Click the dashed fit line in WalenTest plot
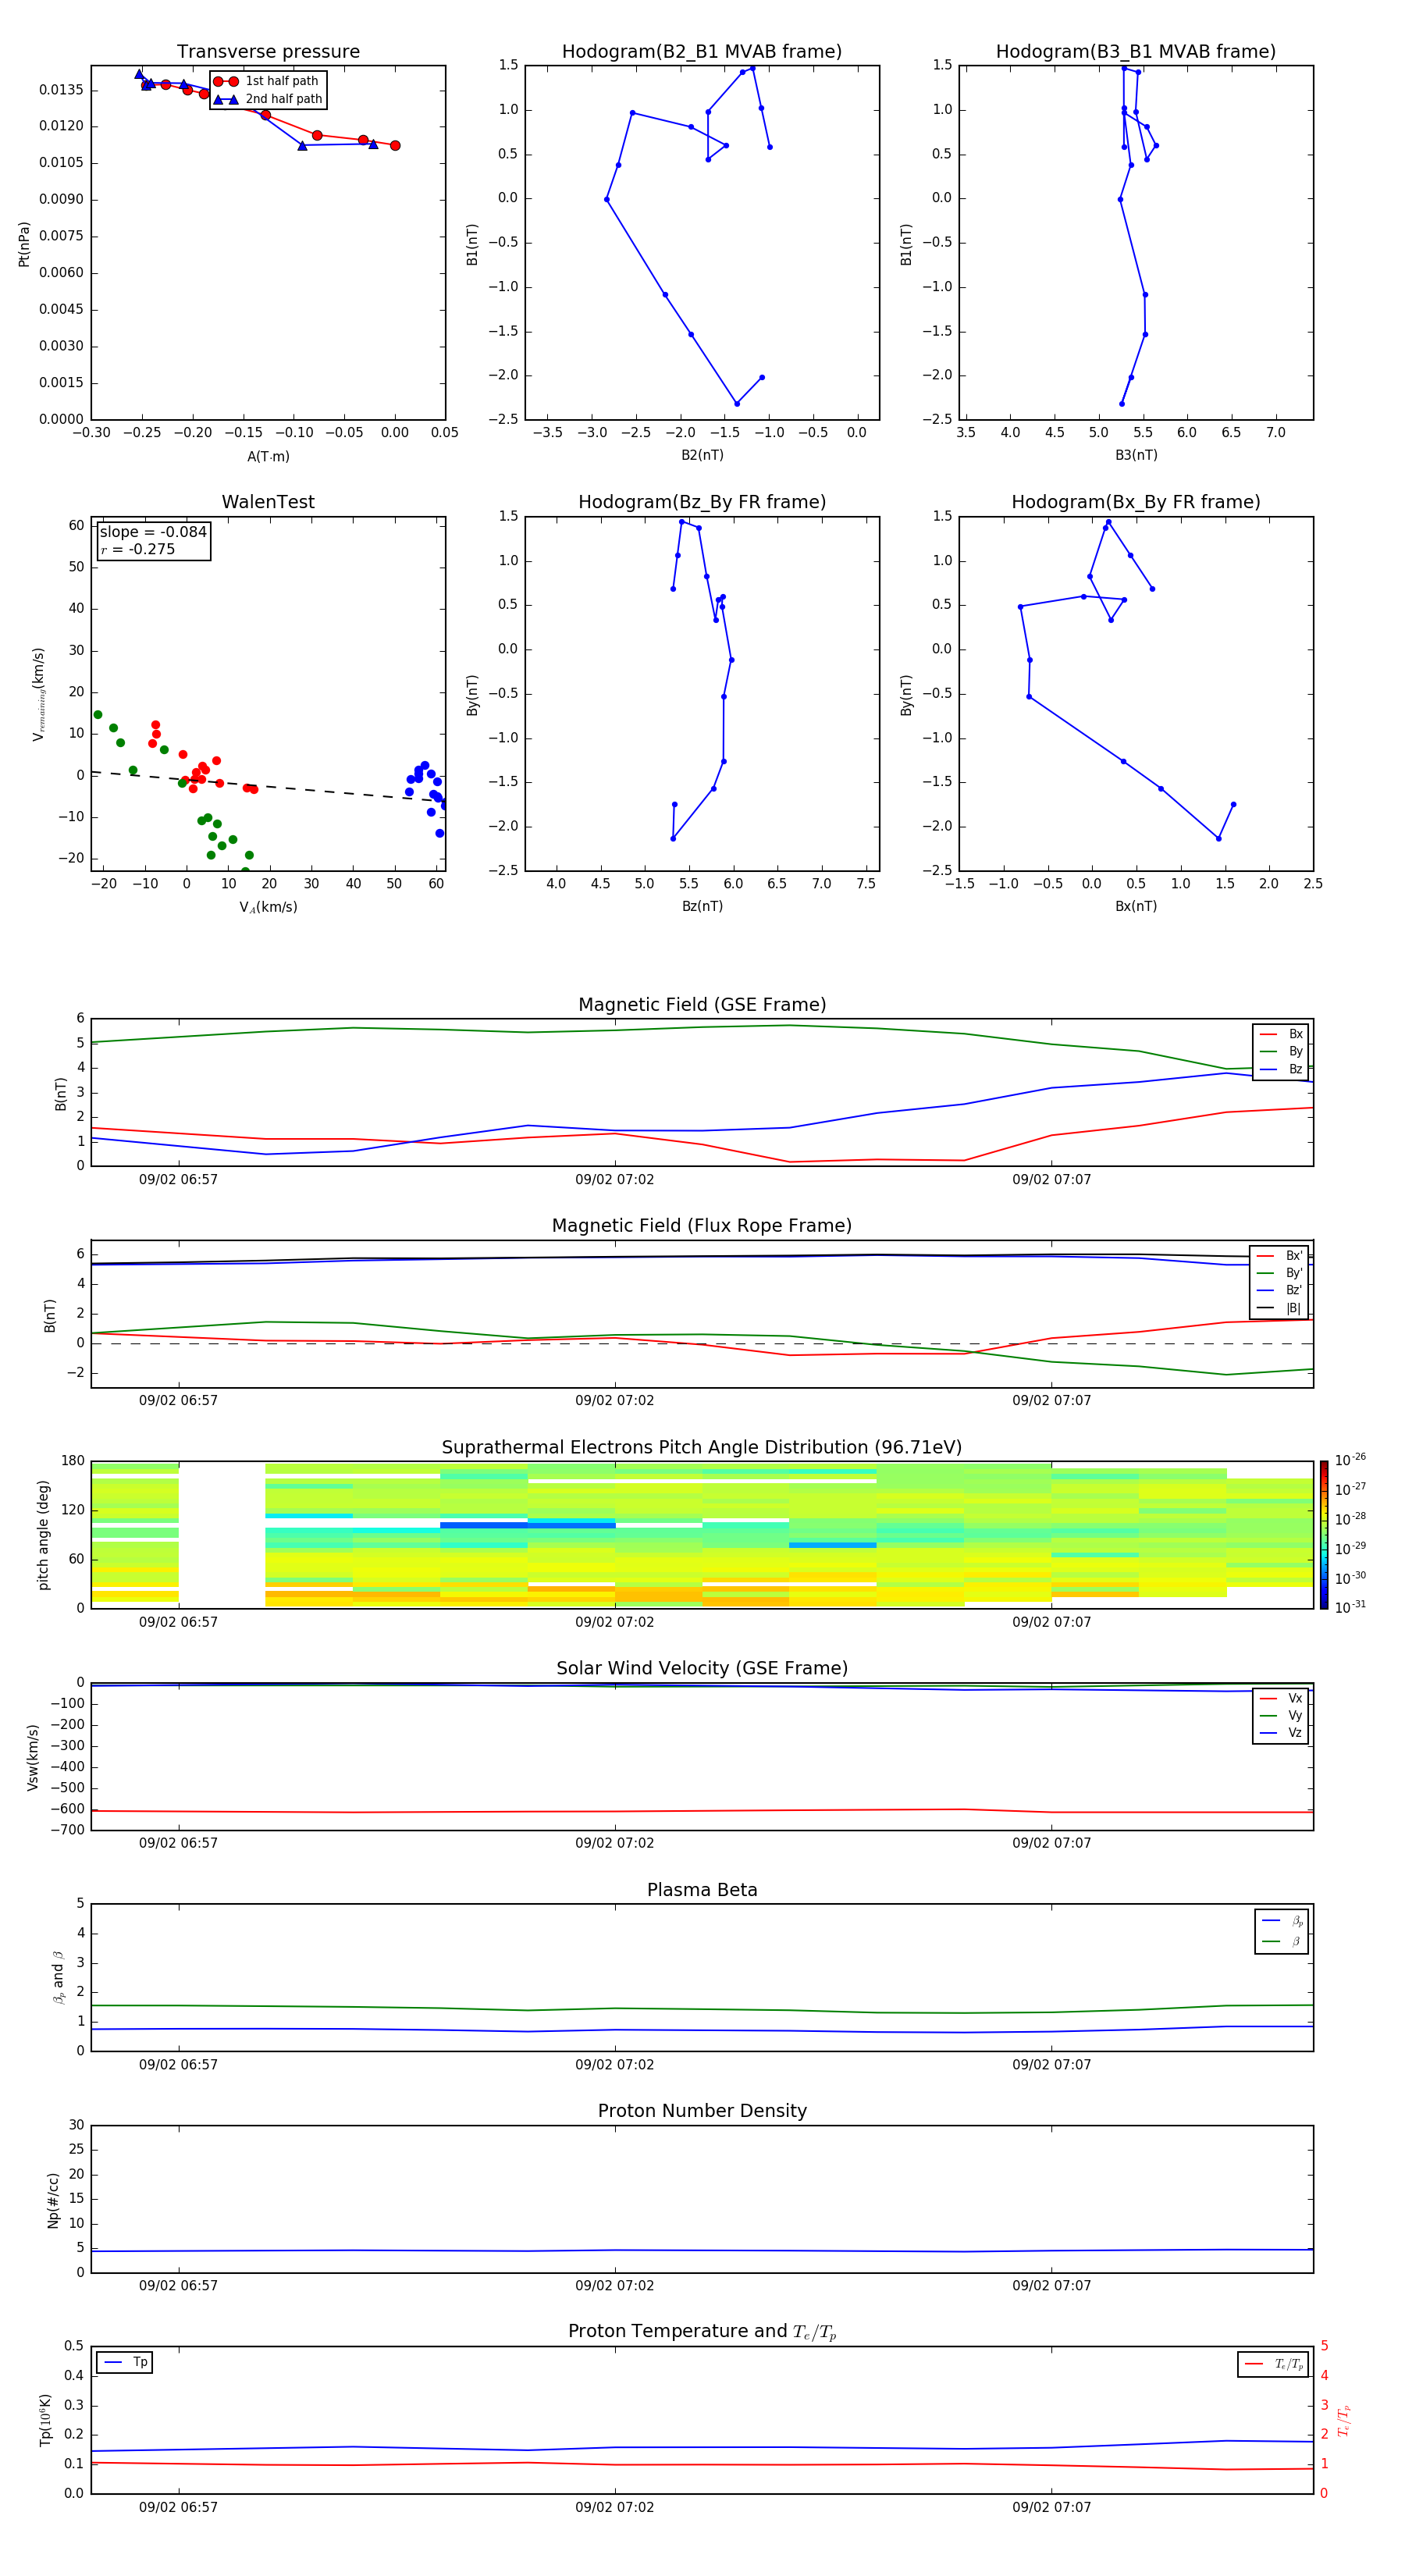This screenshot has height=2576, width=1405. 268,788
